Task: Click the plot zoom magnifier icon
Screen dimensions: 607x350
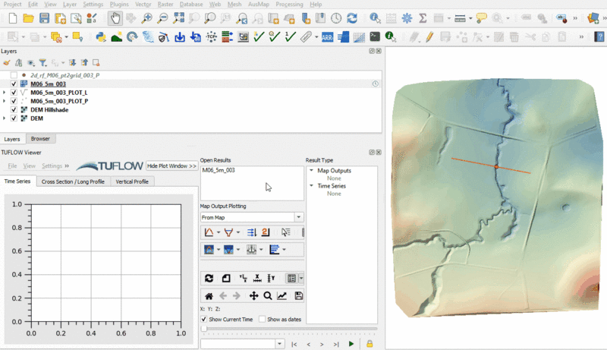Action: point(268,296)
